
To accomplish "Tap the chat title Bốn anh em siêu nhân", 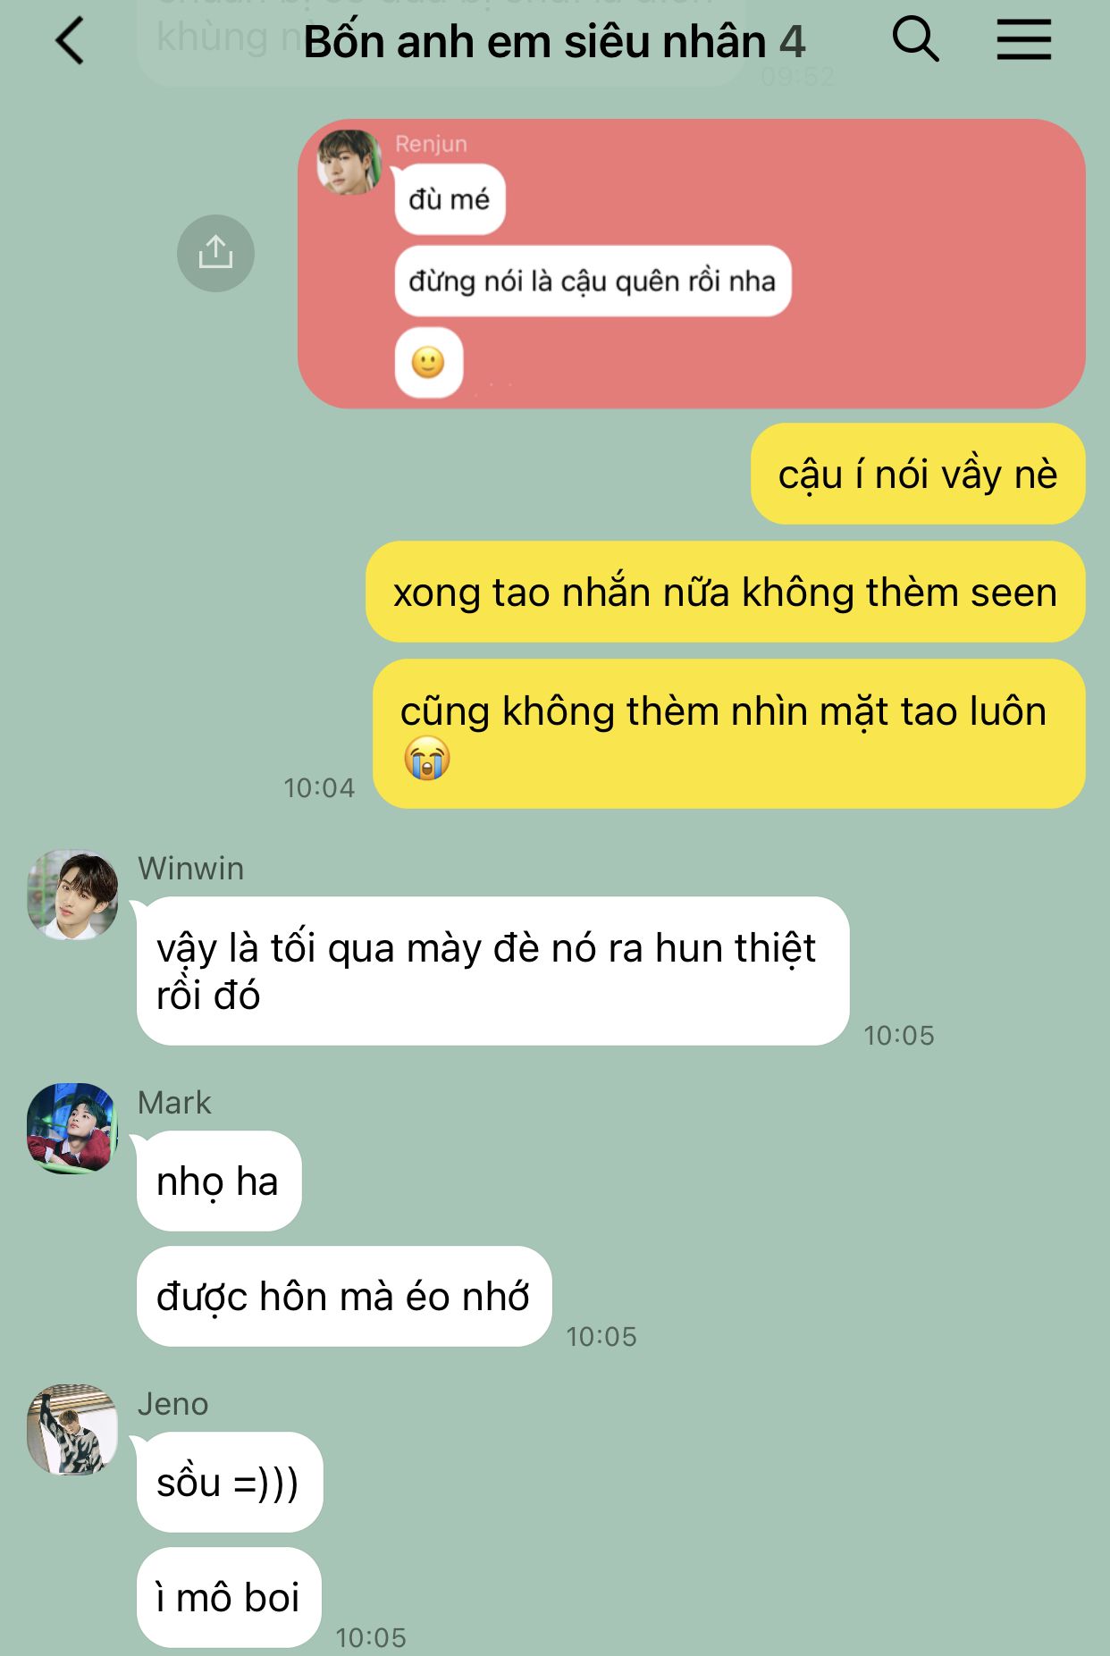I will (x=554, y=42).
